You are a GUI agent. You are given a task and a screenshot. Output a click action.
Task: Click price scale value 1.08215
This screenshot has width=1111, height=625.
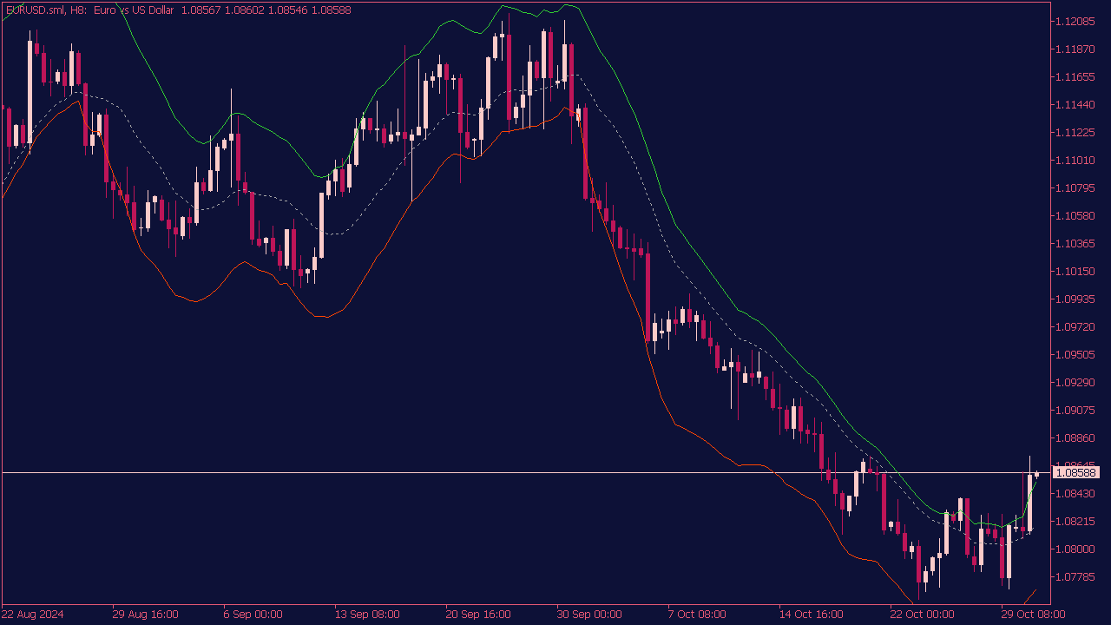pos(1076,522)
